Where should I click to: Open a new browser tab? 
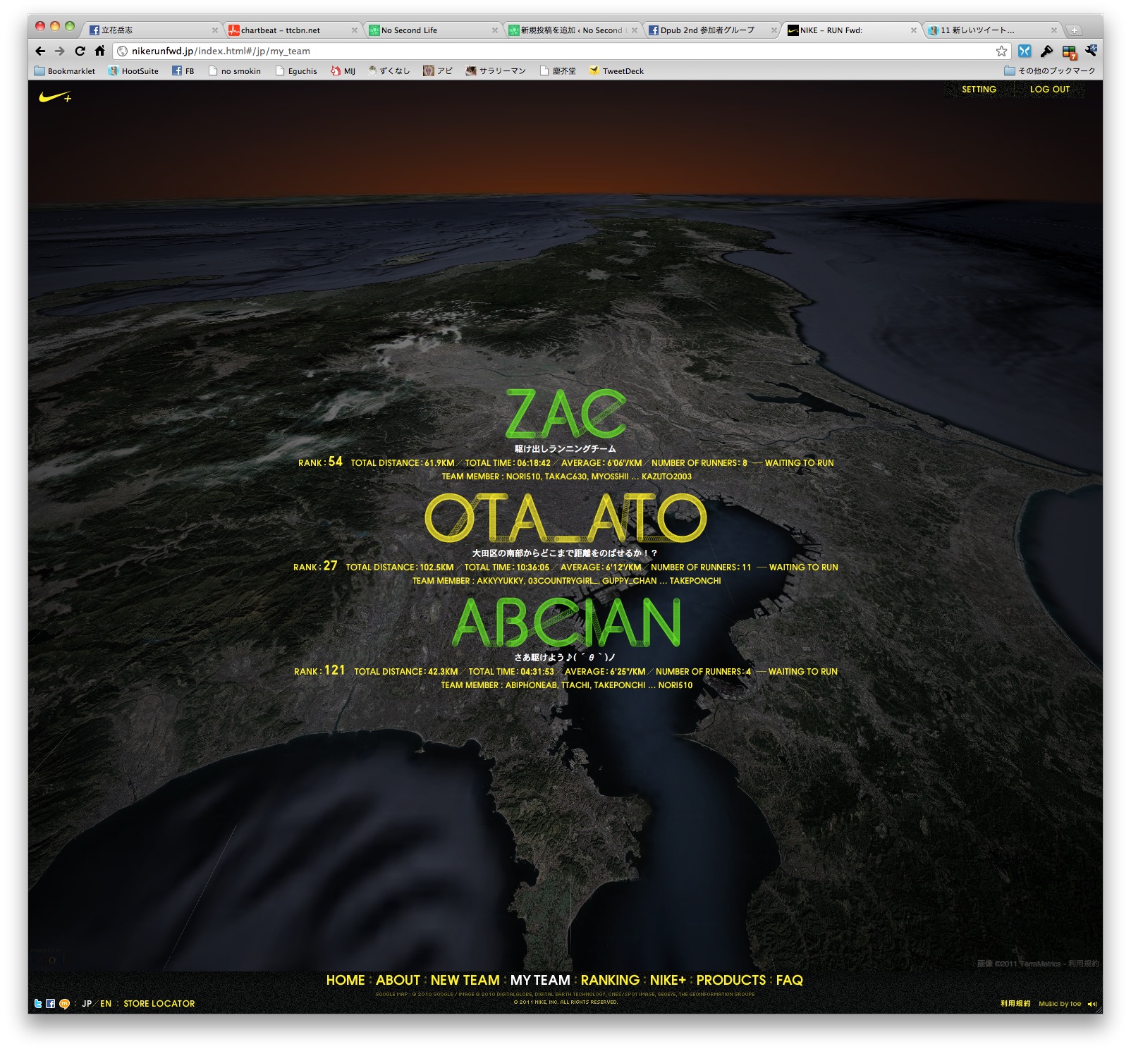point(1074,30)
